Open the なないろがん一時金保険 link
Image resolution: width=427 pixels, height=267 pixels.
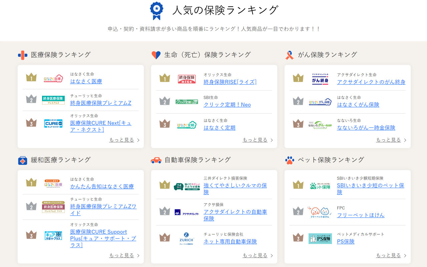pos(366,128)
